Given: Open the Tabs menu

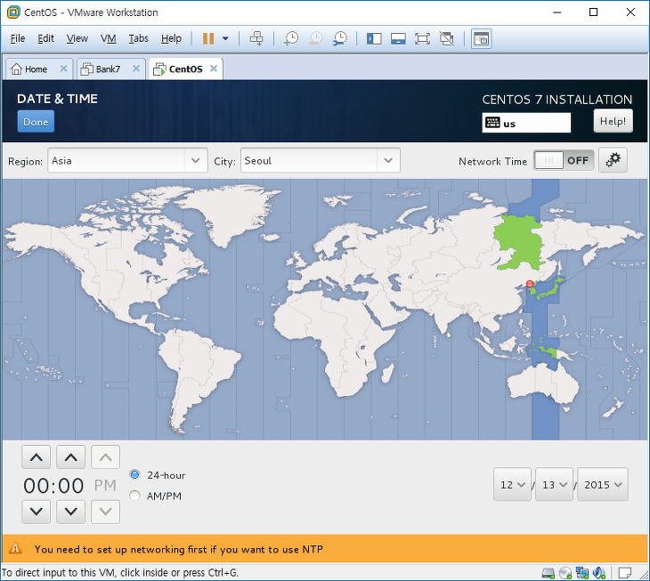Looking at the screenshot, I should [138, 38].
